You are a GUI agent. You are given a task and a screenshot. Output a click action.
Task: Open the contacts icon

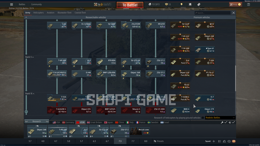tap(224, 141)
